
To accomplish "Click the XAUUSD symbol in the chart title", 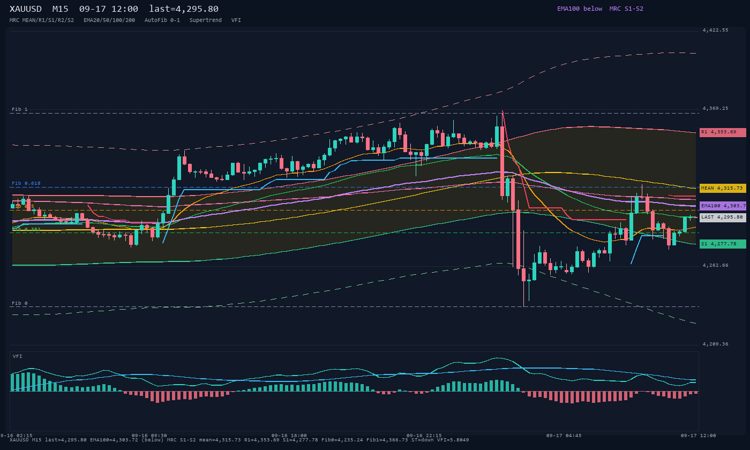I will point(26,9).
